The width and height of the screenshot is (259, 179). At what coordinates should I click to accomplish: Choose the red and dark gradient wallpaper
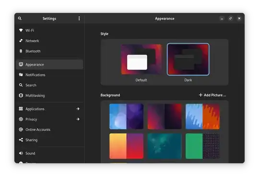pos(165,116)
